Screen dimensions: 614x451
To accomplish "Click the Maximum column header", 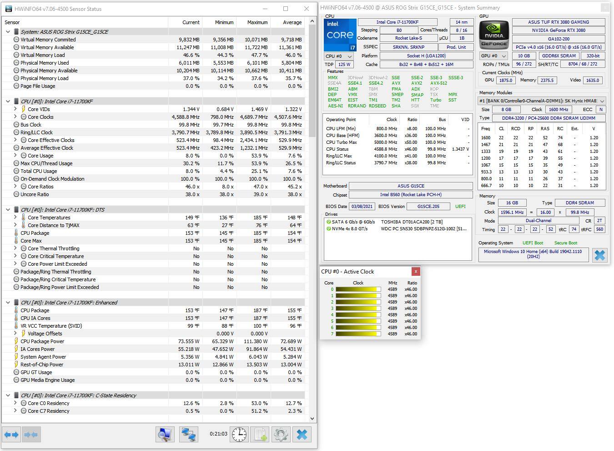I will click(x=257, y=22).
